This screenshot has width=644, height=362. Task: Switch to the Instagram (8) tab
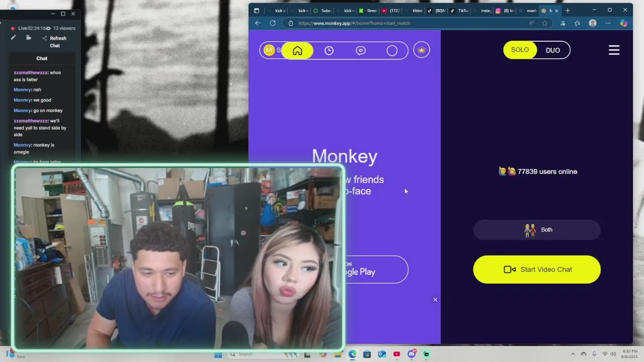point(505,11)
